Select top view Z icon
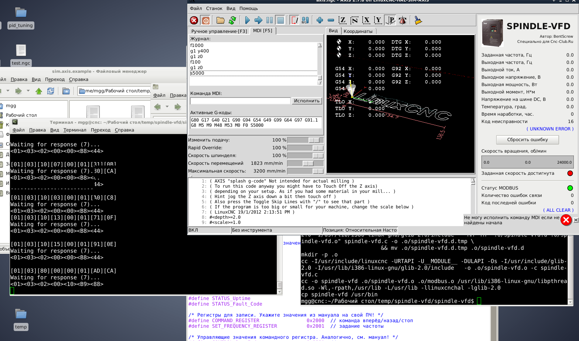The image size is (579, 341). pos(343,20)
